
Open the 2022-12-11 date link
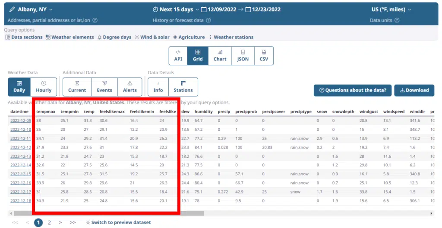click(21, 138)
